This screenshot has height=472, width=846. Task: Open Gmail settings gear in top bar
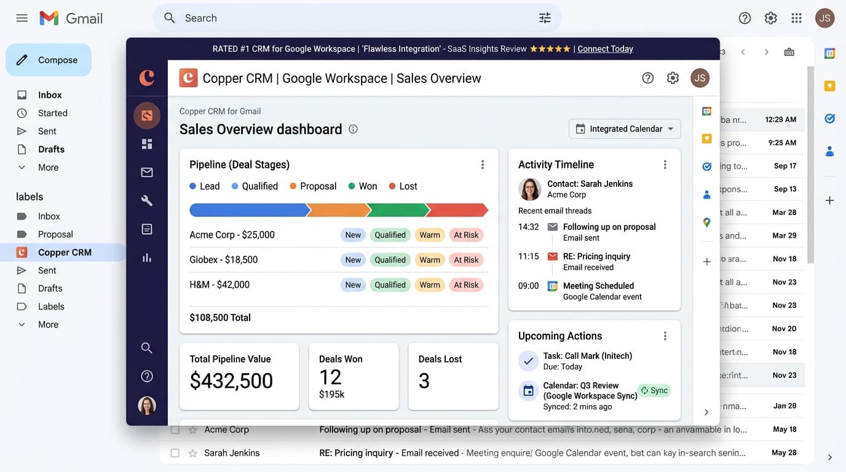click(770, 18)
